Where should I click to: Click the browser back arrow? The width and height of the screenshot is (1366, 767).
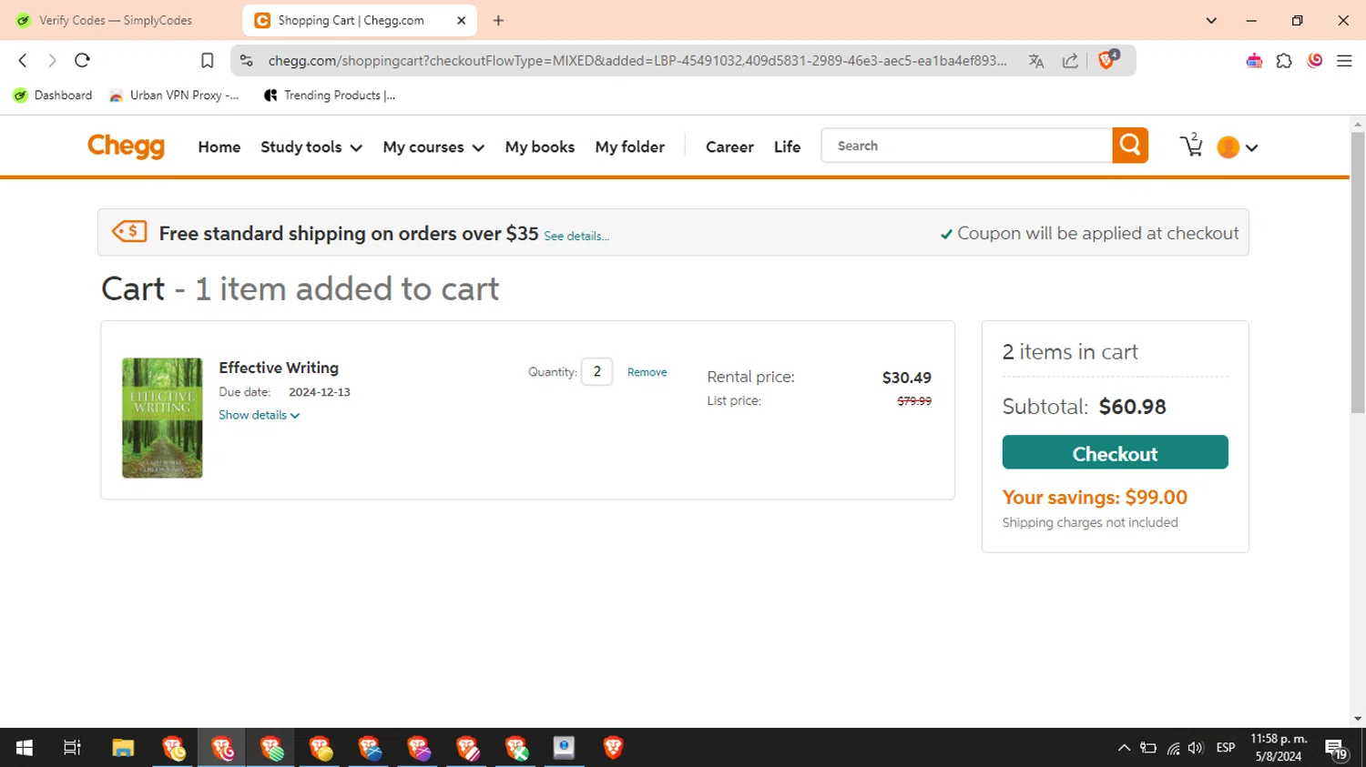pos(23,60)
